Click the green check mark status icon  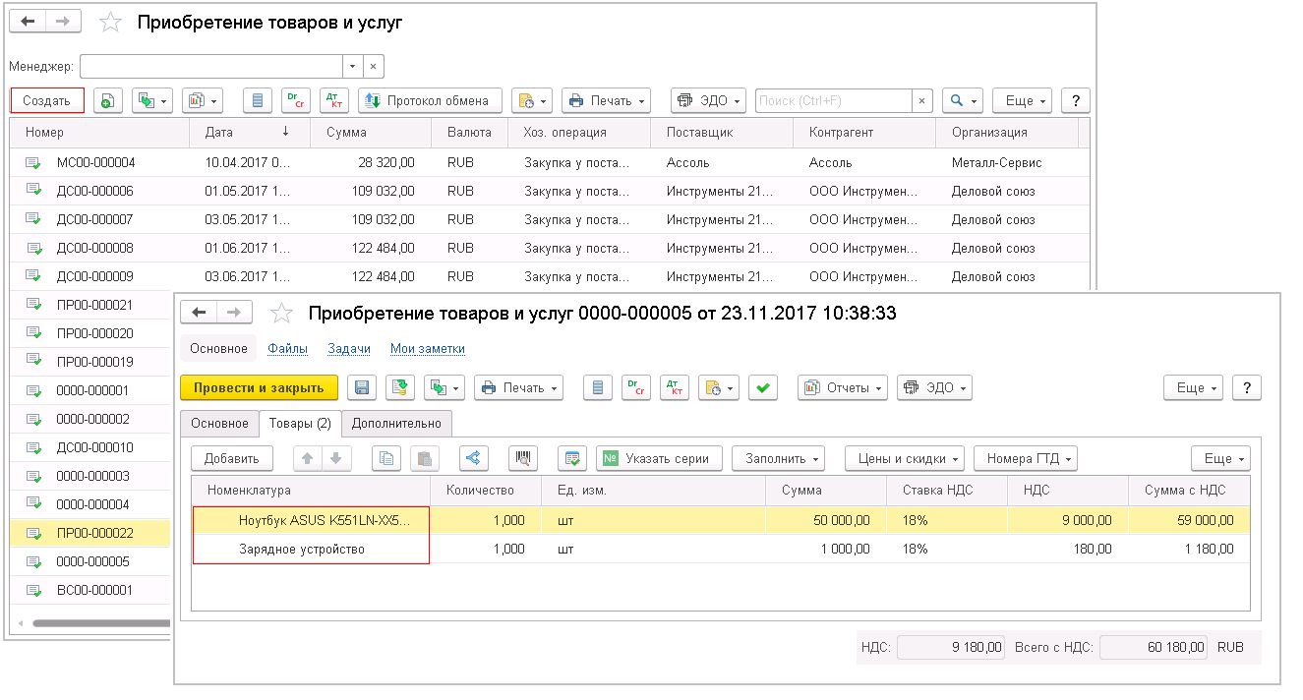[x=762, y=388]
